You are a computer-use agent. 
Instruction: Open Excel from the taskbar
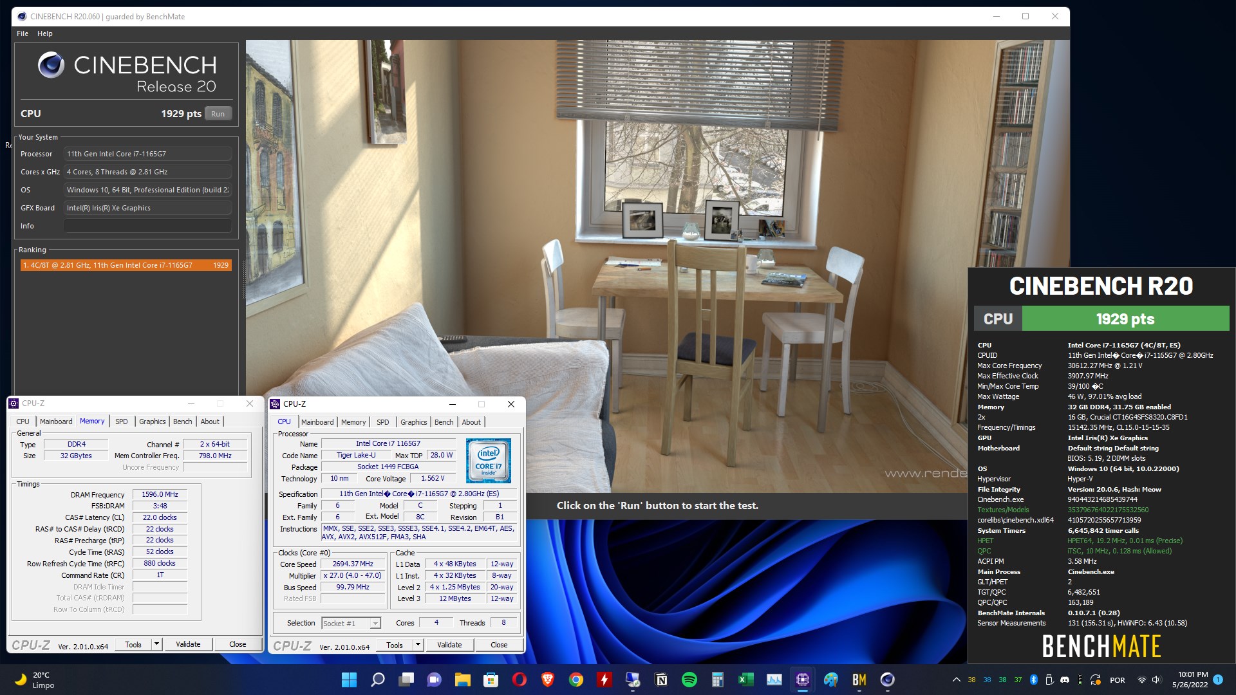point(746,680)
